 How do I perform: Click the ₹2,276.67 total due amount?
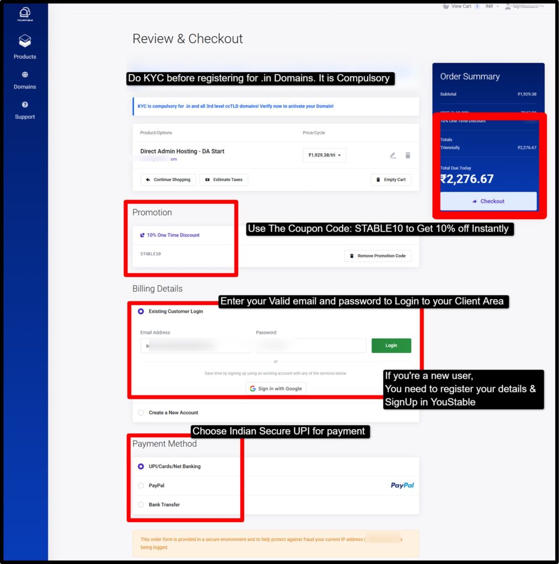(x=467, y=179)
